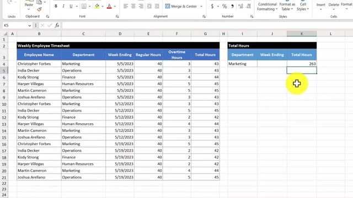
Task: Click the Select All corner triangle
Action: (5, 34)
